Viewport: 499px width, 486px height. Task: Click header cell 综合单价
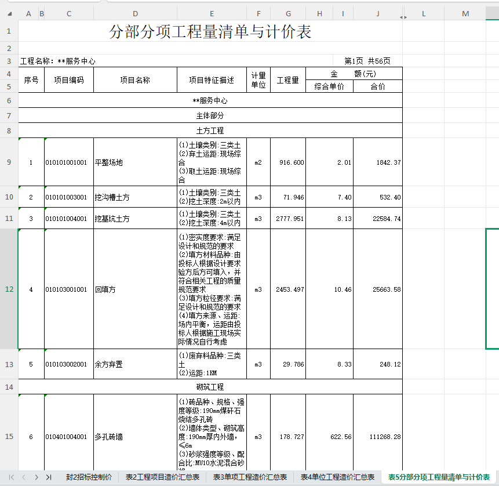[x=329, y=86]
